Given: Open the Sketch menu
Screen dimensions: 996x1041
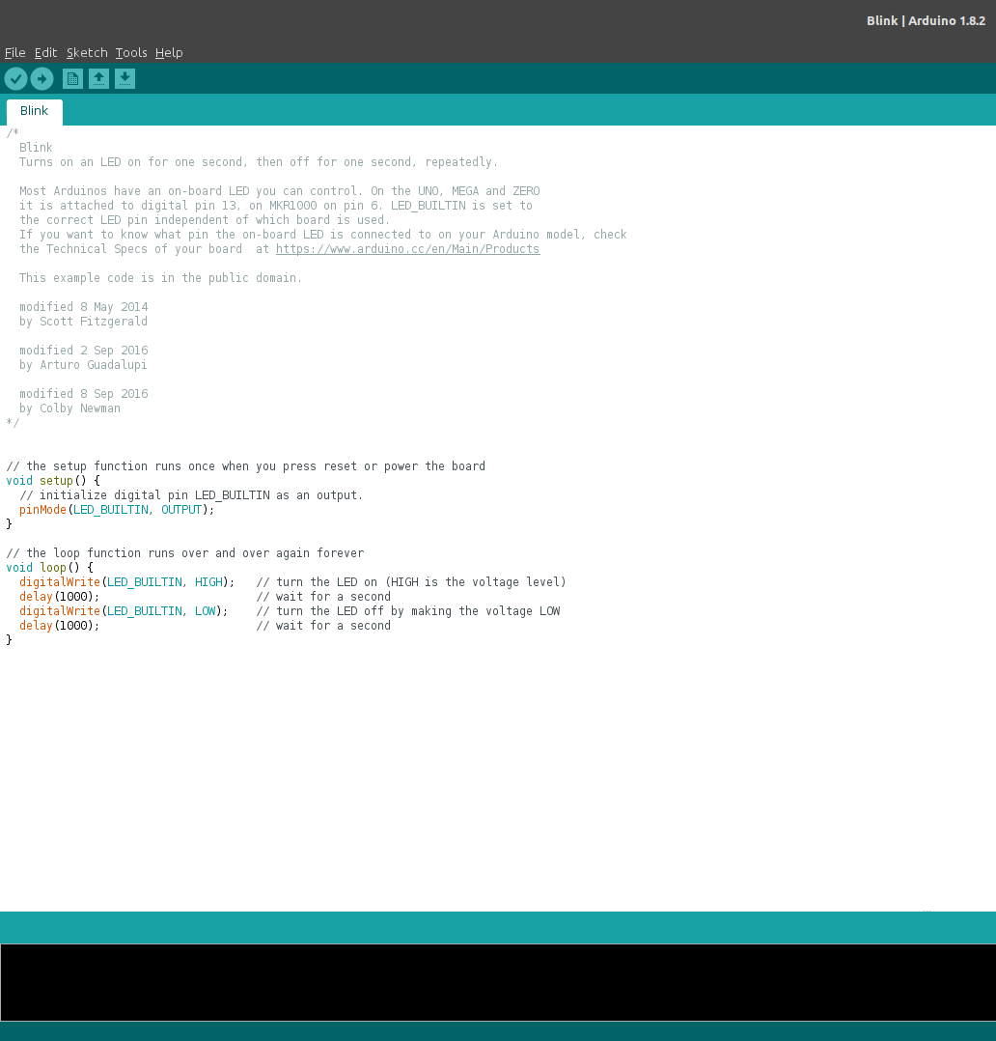Looking at the screenshot, I should pyautogui.click(x=87, y=52).
